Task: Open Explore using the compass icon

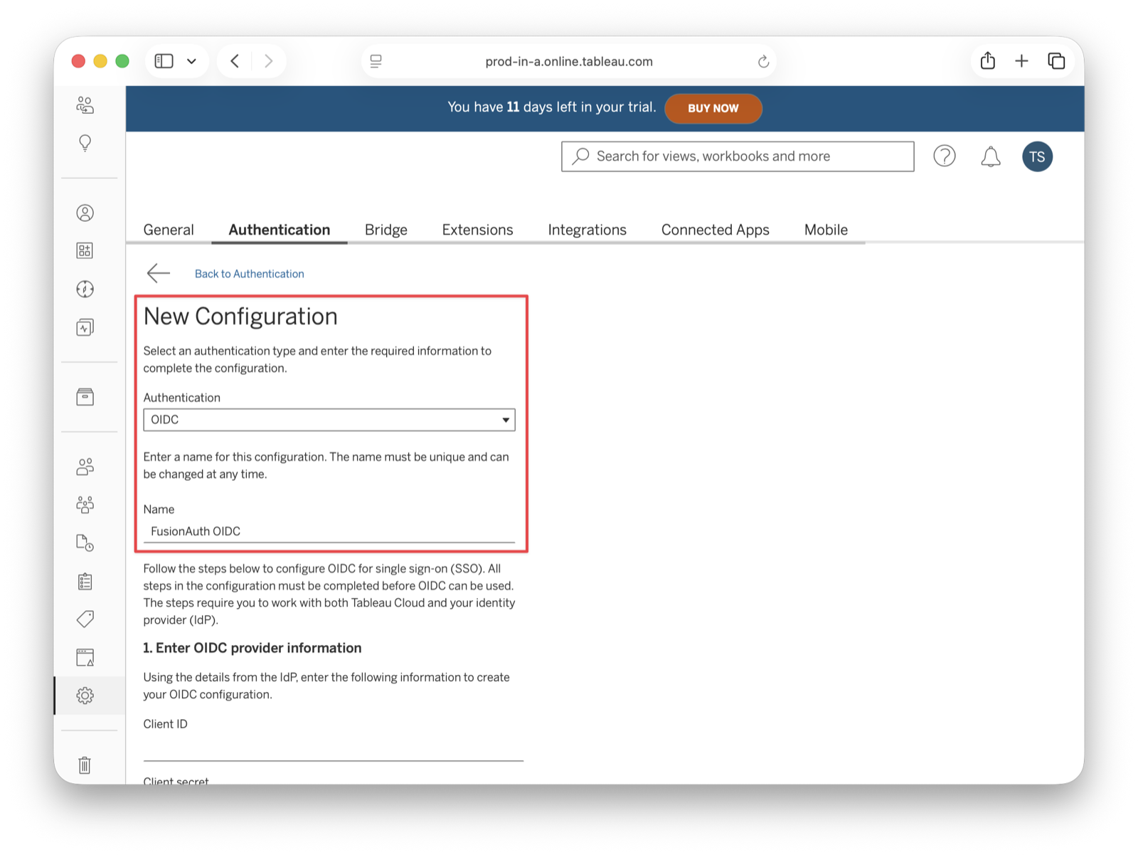Action: pyautogui.click(x=85, y=289)
